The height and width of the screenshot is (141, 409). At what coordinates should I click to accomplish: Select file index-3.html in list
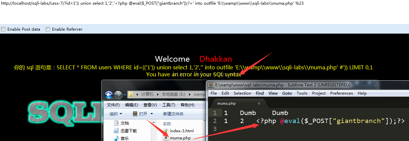pyautogui.click(x=182, y=131)
